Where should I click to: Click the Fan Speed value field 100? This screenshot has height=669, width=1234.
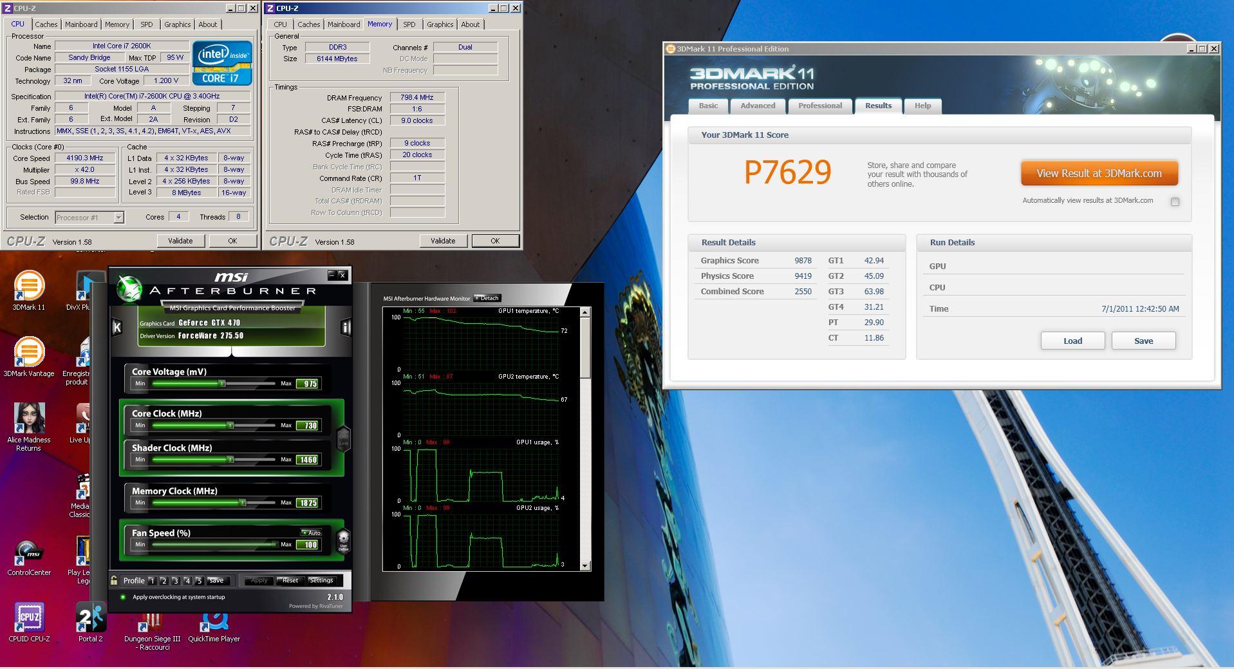(308, 545)
